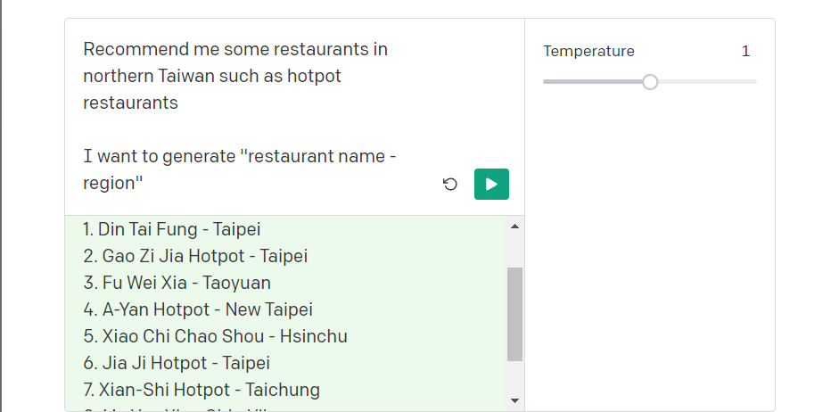Click the Temperature value 1
Image resolution: width=831 pixels, height=412 pixels.
pyautogui.click(x=745, y=52)
